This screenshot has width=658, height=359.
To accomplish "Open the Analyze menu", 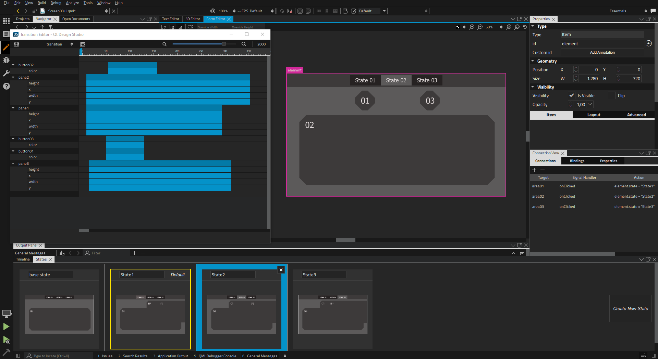I will coord(72,3).
